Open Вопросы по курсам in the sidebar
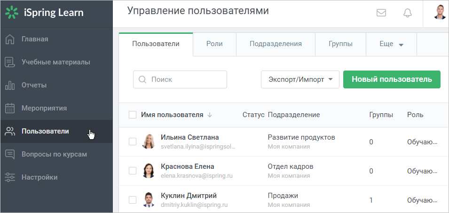This screenshot has height=213, width=449. [56, 154]
